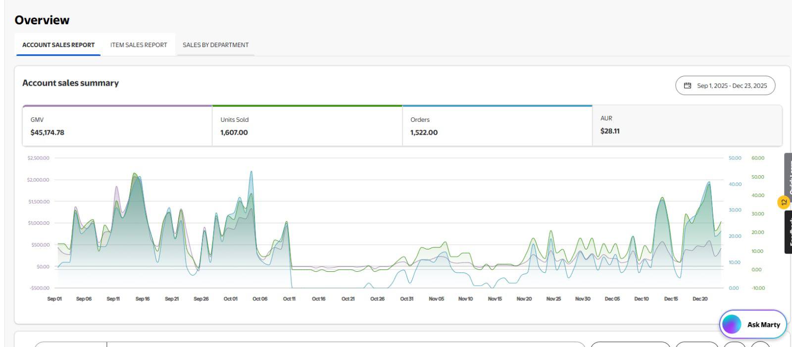Toggle the GMV metric card
Image resolution: width=792 pixels, height=347 pixels.
click(x=117, y=126)
